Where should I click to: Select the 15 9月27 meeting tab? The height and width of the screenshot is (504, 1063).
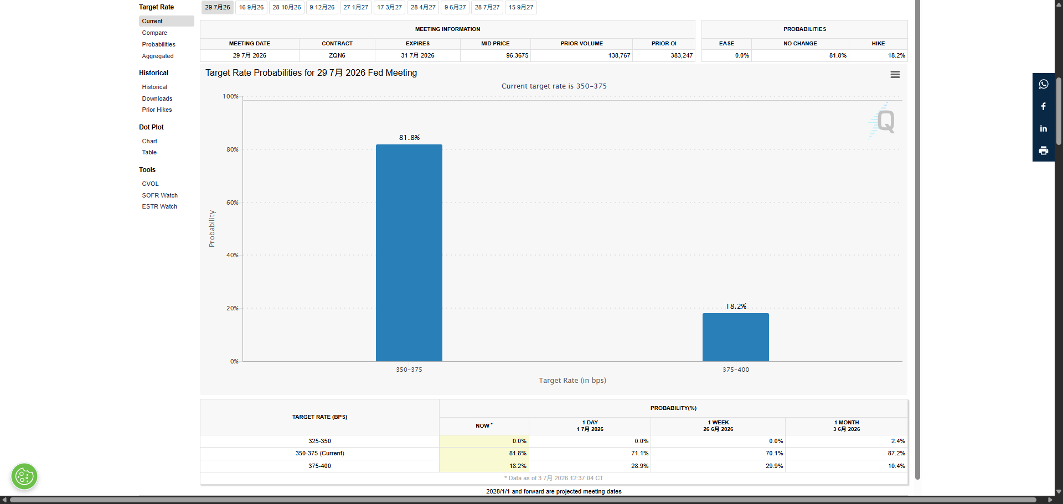point(521,8)
